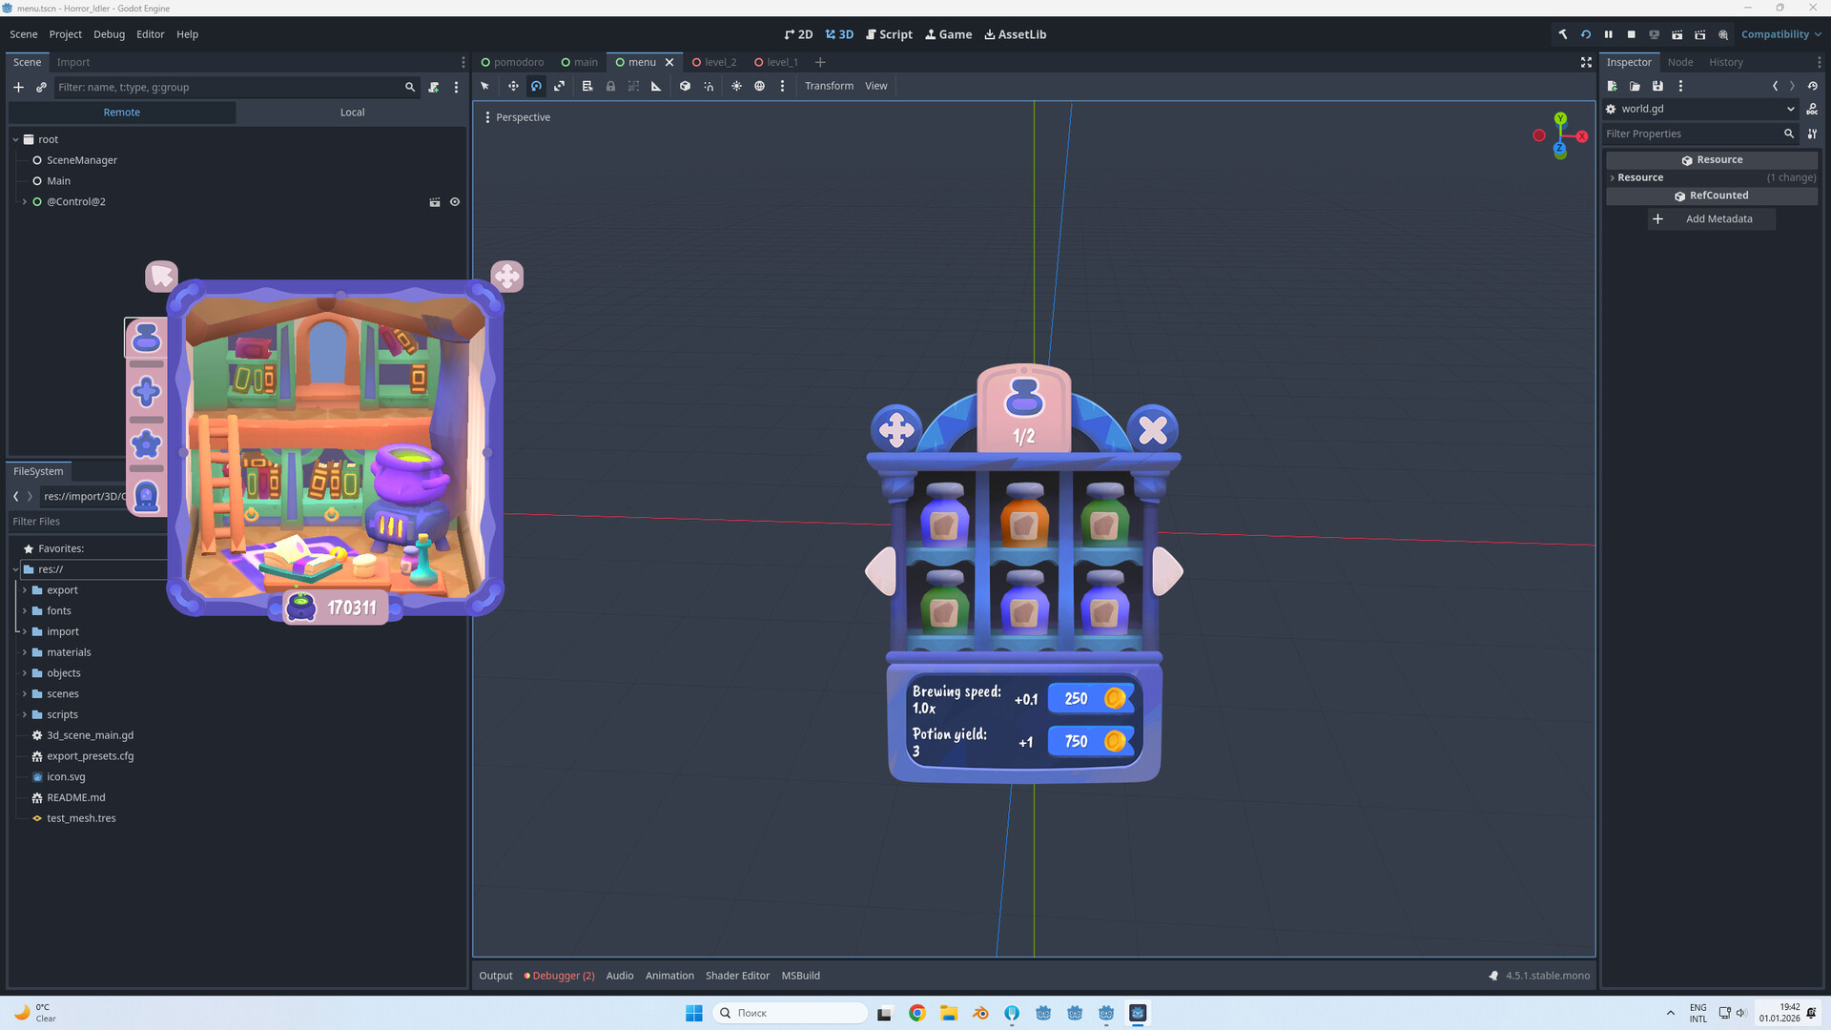Open the Project menu

pos(65,34)
